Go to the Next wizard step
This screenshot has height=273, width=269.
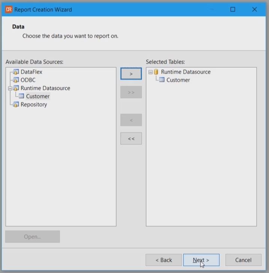point(201,260)
